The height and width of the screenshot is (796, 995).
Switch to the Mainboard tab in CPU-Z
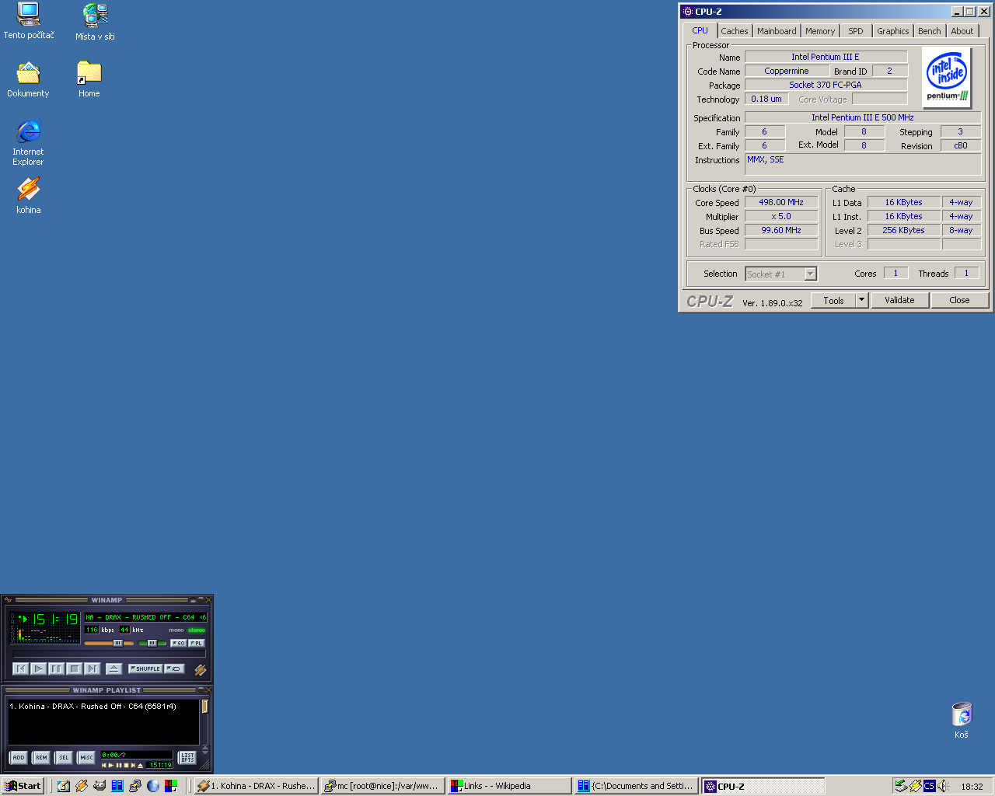777,31
